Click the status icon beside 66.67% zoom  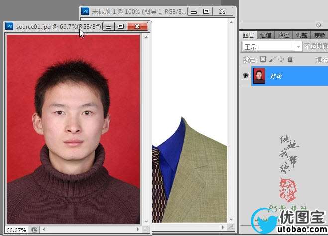pos(34,230)
